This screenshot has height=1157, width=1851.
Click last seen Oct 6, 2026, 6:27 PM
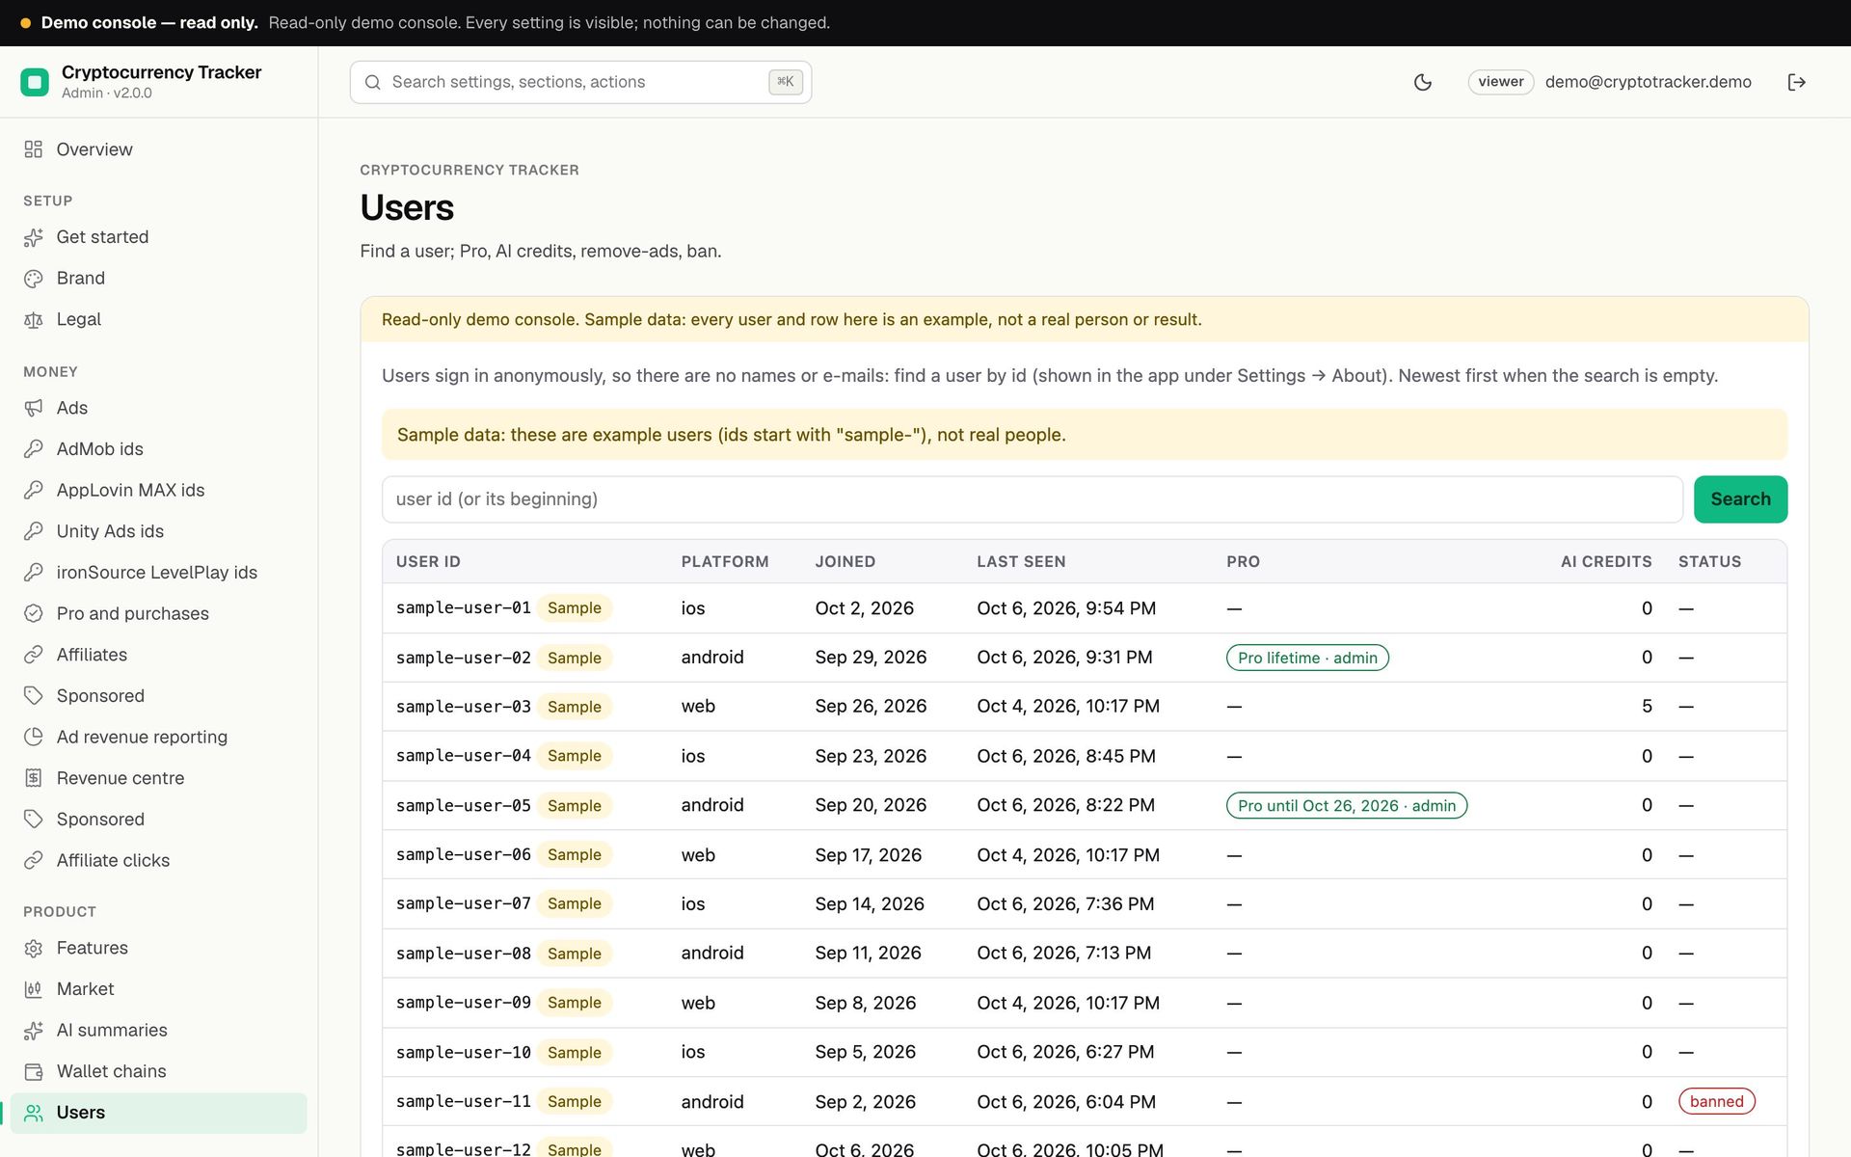(1065, 1052)
